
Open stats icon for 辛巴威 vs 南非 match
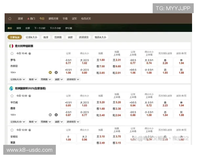click(x=56, y=115)
